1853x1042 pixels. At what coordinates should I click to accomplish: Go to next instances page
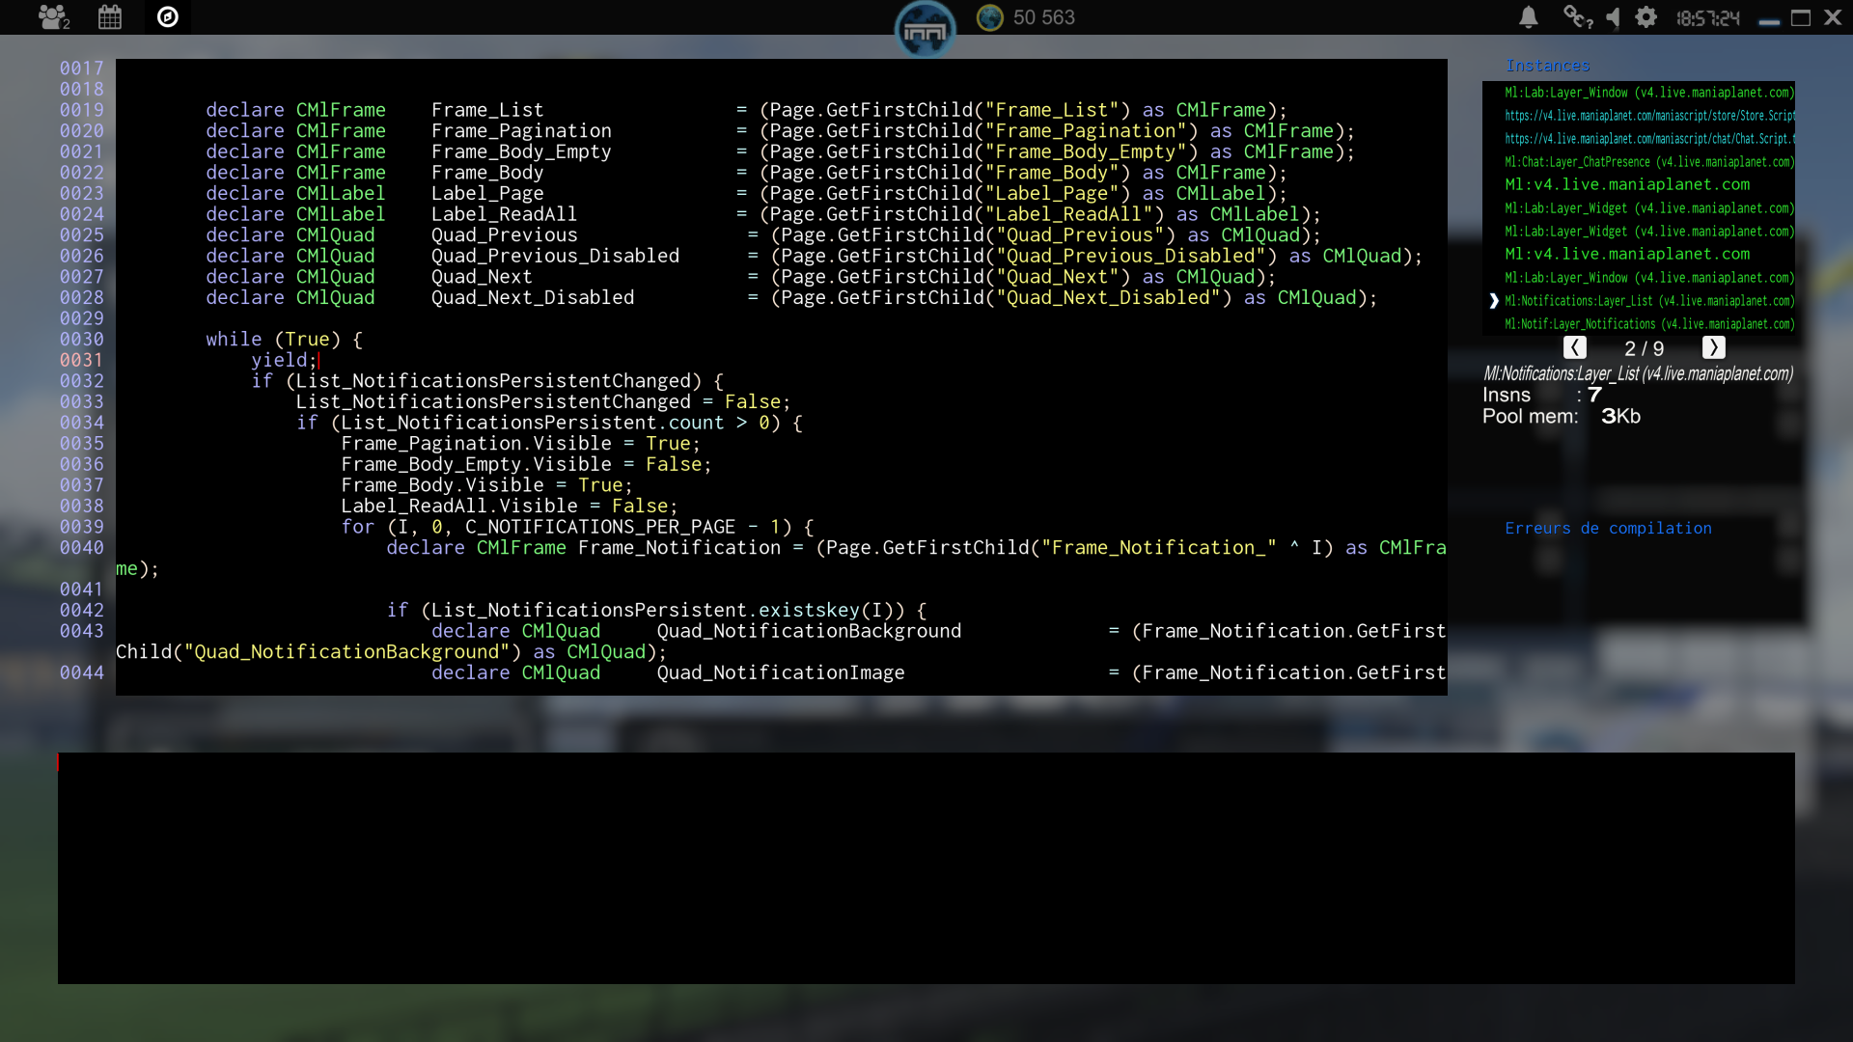pyautogui.click(x=1713, y=347)
